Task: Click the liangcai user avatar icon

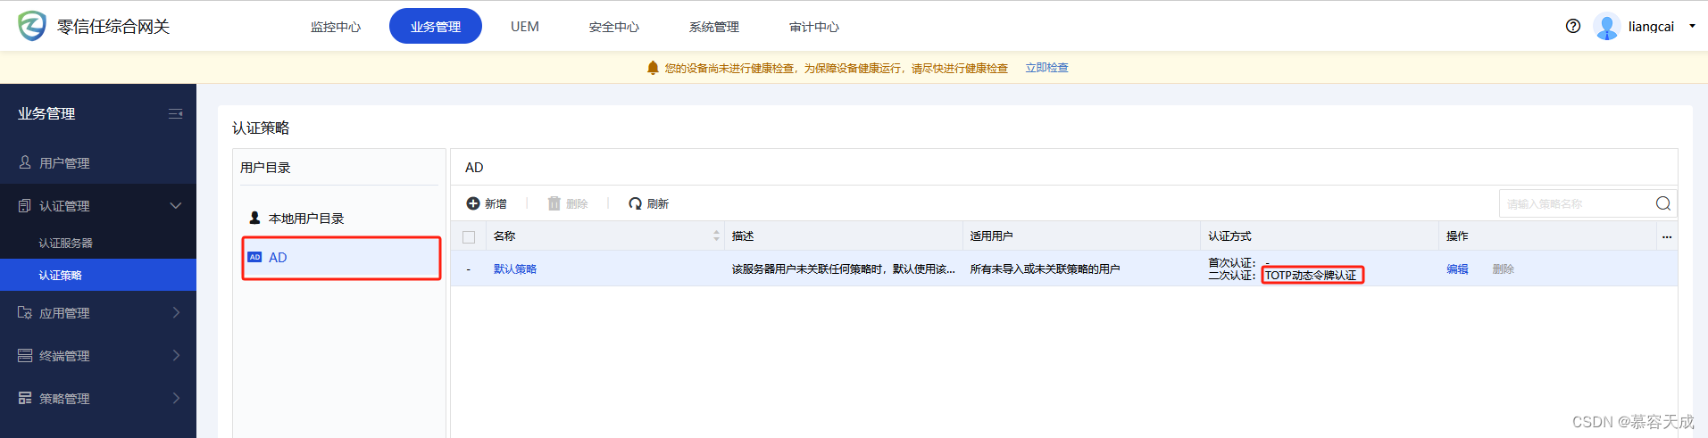Action: pos(1607,27)
